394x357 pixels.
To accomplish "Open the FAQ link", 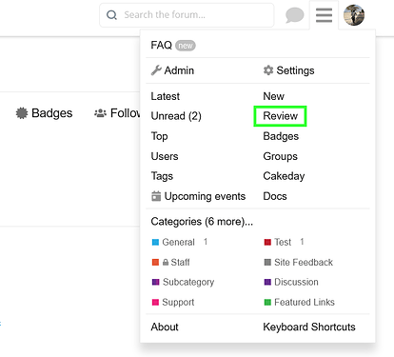I will 161,46.
